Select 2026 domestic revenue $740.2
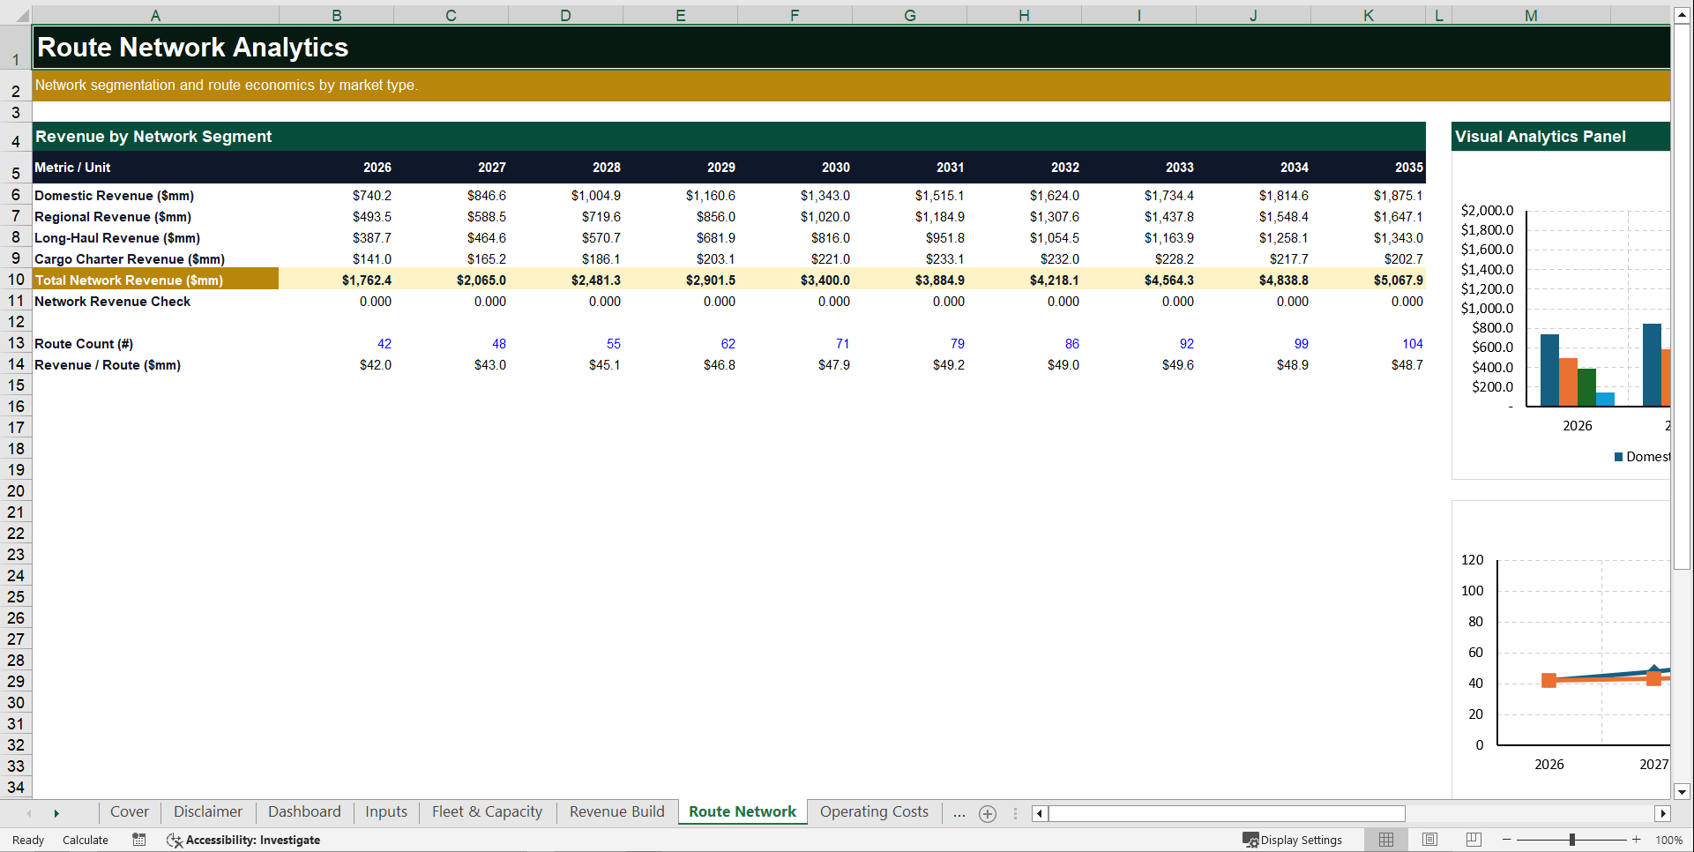The width and height of the screenshot is (1694, 852). pyautogui.click(x=337, y=195)
